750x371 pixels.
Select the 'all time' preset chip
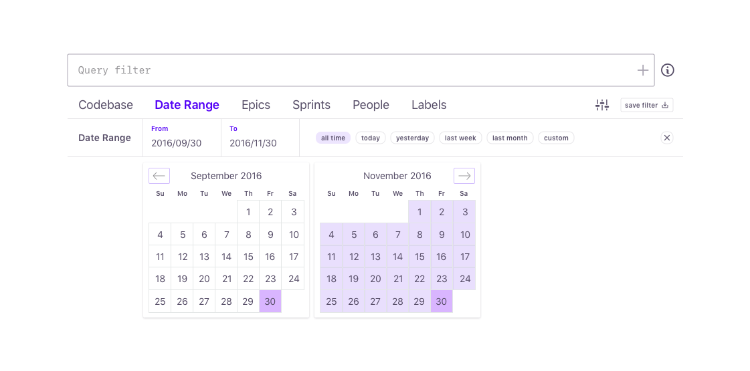(333, 138)
